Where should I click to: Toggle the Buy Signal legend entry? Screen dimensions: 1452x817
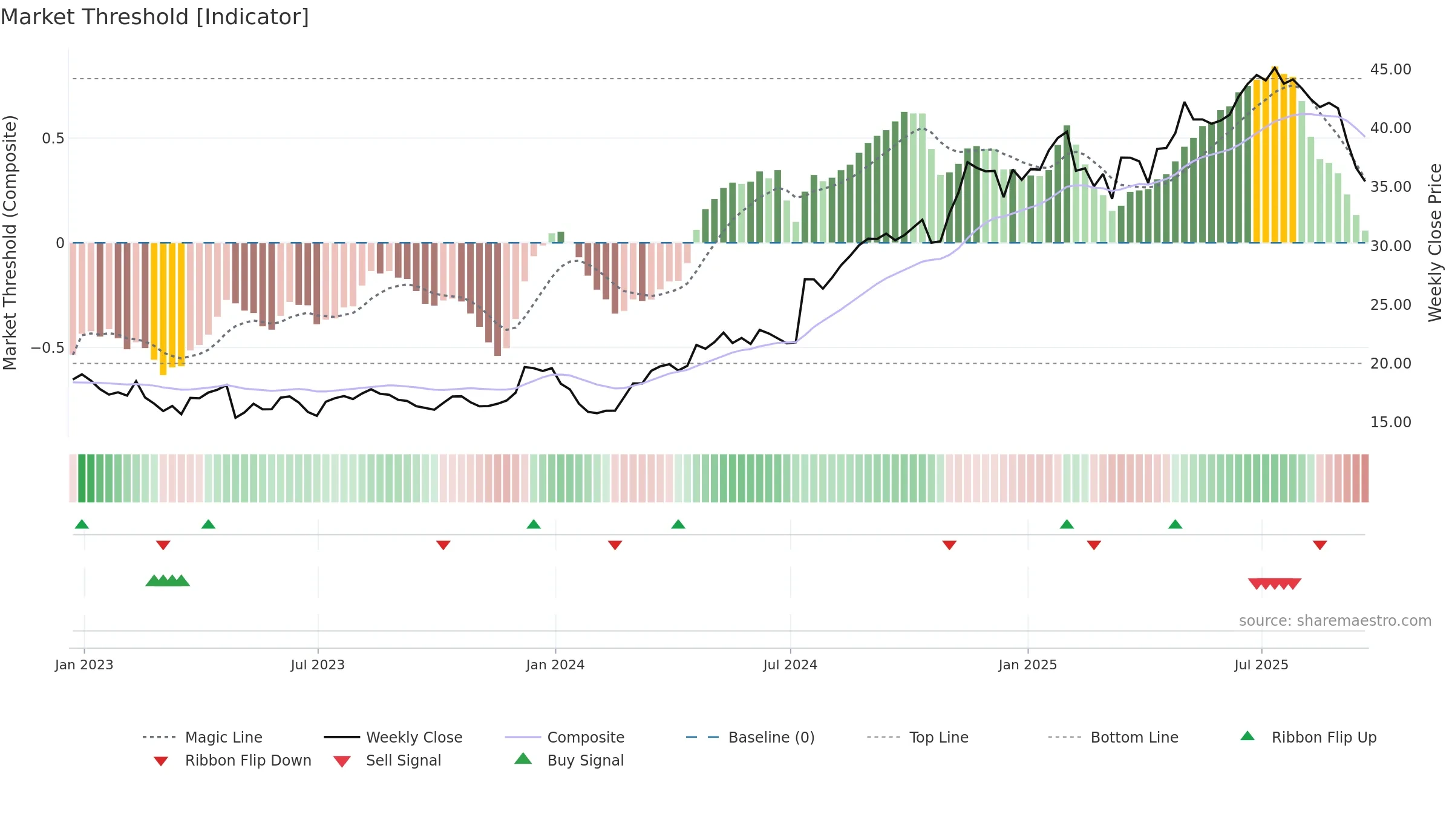point(569,760)
